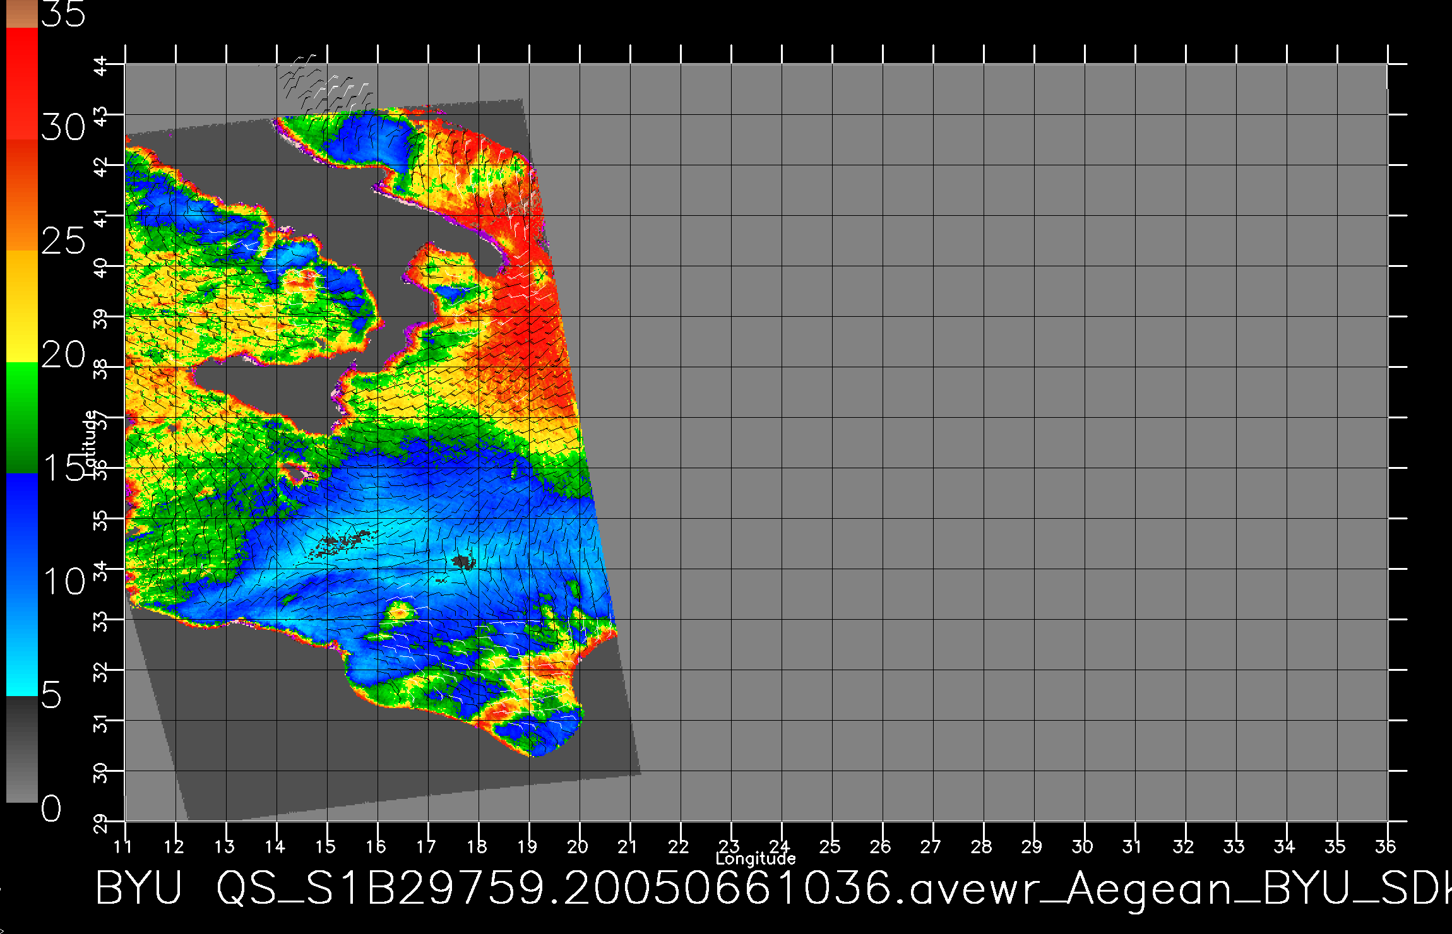This screenshot has width=1452, height=934.
Task: Click latitude tick label "33"
Action: [100, 622]
